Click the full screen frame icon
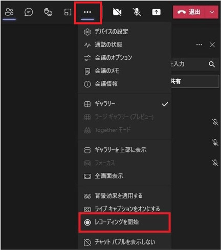Screen dimensions: 221x250 (x=87, y=176)
